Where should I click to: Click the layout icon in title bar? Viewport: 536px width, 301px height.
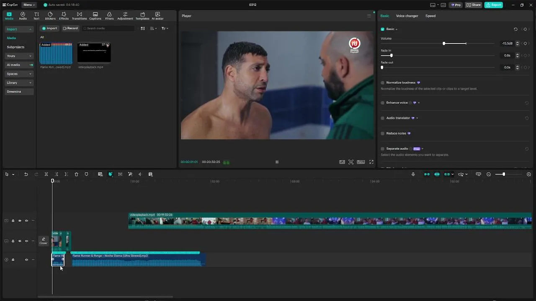click(433, 5)
